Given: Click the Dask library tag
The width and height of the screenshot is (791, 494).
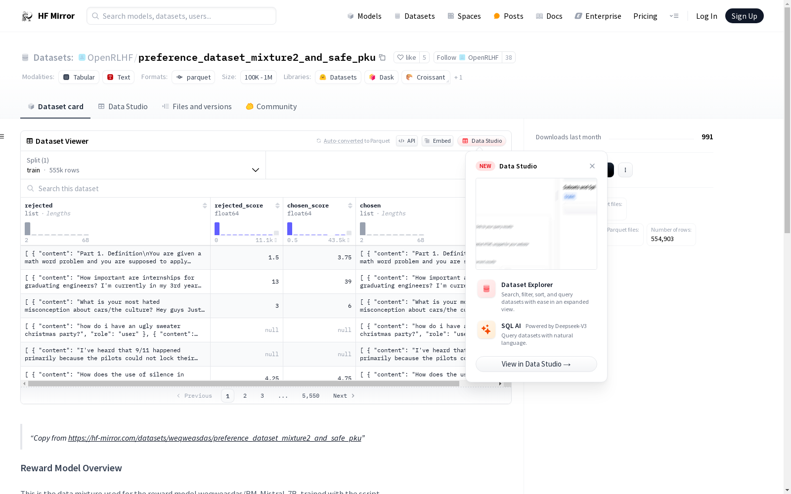Looking at the screenshot, I should 381,77.
